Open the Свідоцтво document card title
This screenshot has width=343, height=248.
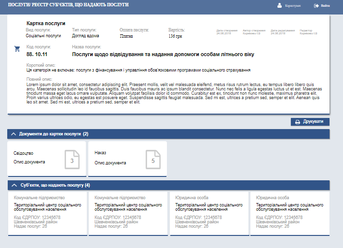(24, 153)
